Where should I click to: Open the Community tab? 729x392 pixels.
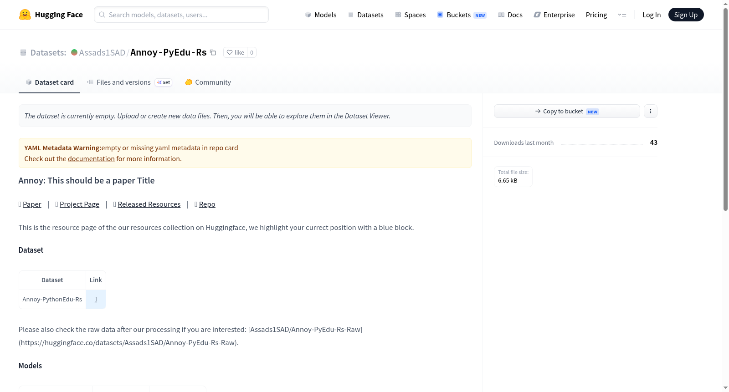pos(208,82)
